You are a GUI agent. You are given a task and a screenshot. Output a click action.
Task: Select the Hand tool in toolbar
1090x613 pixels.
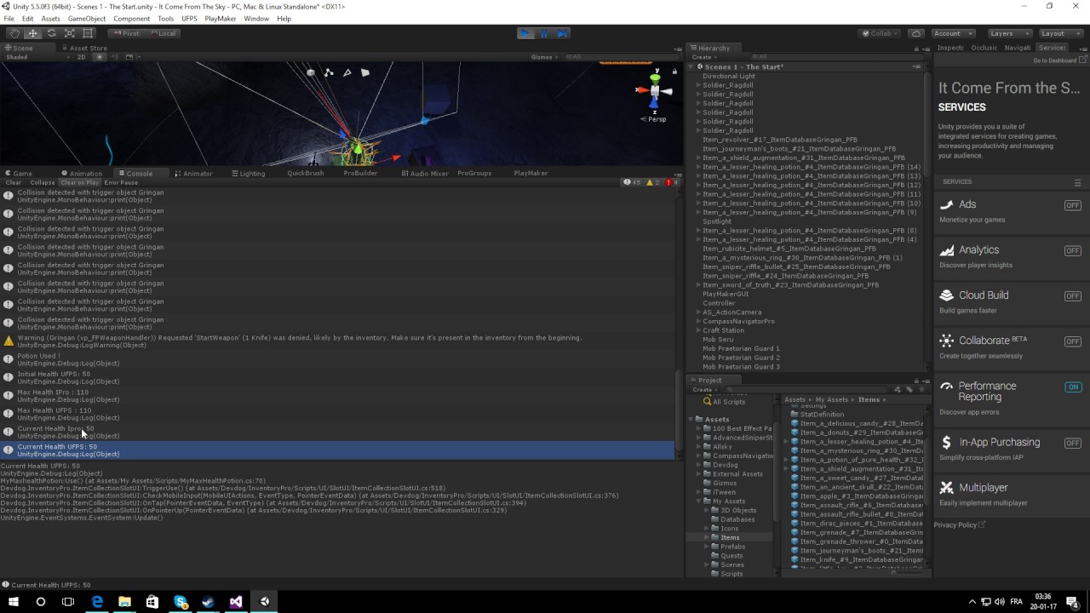click(14, 33)
